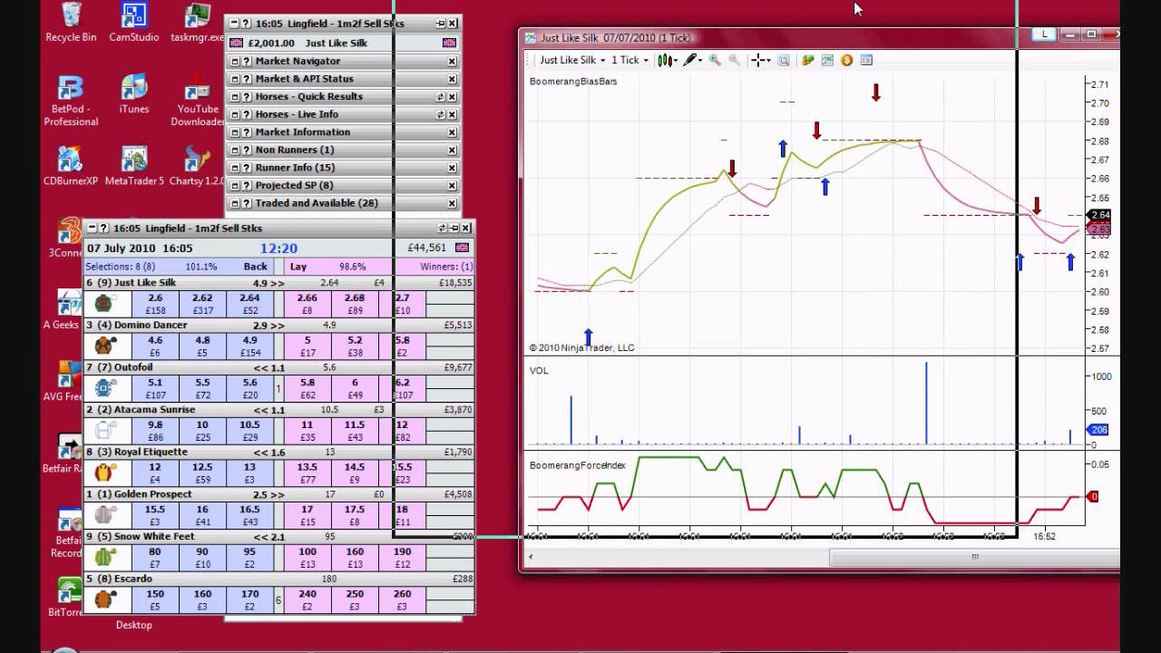Open YouTube Downloader shortcut

tap(197, 101)
